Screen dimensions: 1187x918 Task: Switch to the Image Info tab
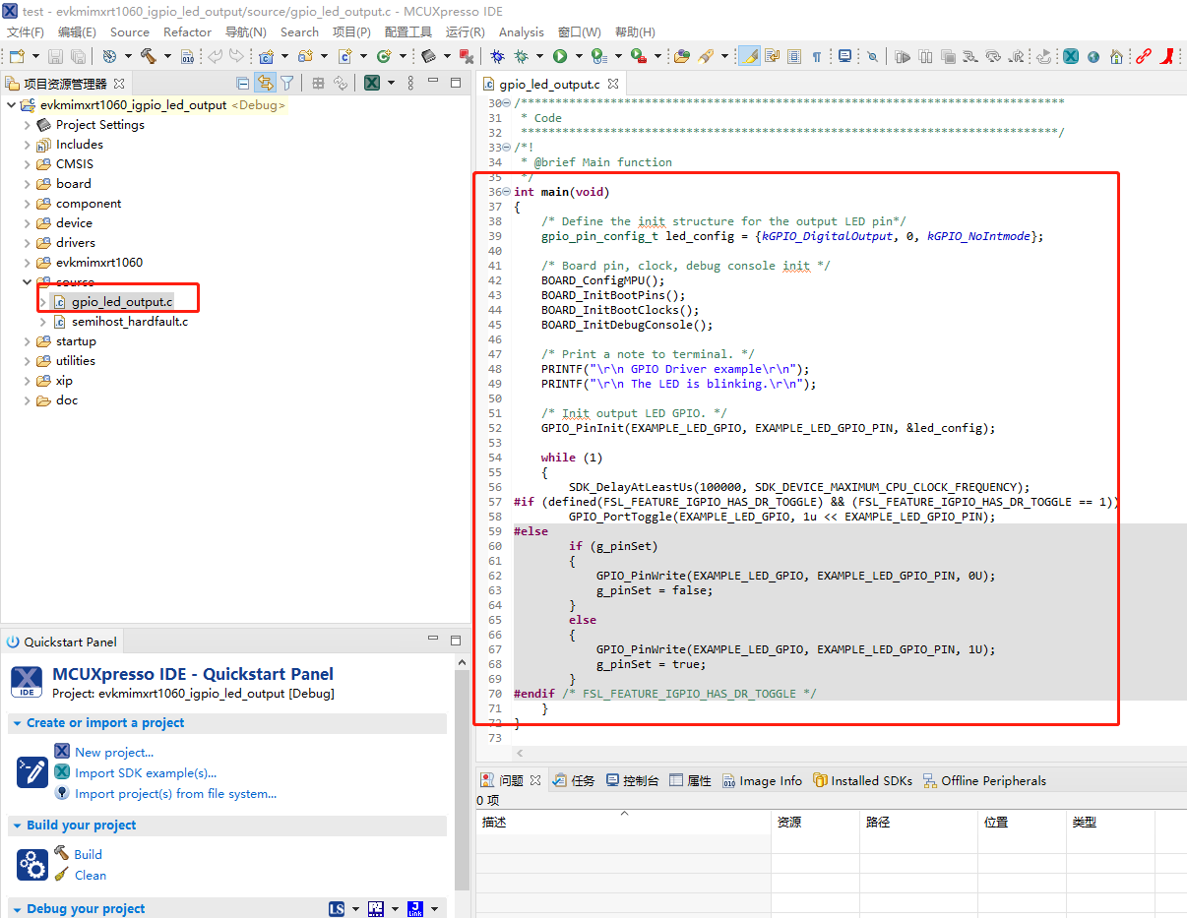pyautogui.click(x=762, y=780)
